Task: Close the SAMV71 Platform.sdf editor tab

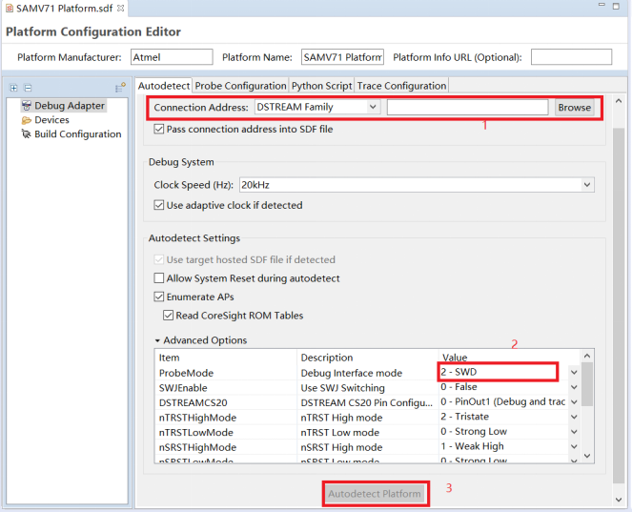Action: [120, 8]
